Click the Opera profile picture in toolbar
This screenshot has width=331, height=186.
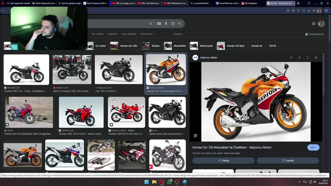[319, 11]
